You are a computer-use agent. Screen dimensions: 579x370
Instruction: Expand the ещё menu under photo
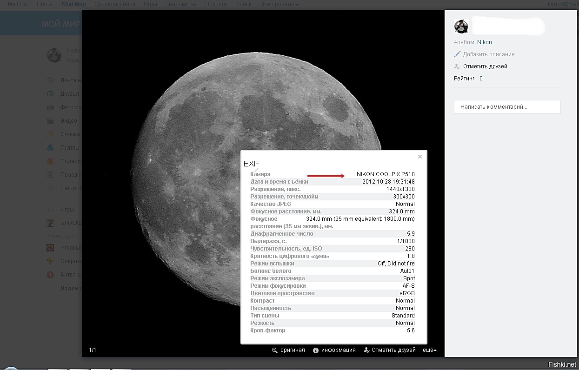click(429, 350)
